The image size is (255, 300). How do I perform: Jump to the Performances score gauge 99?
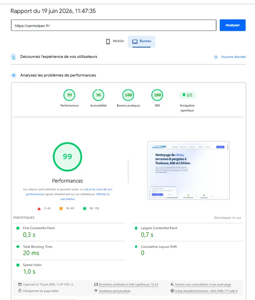(x=70, y=95)
